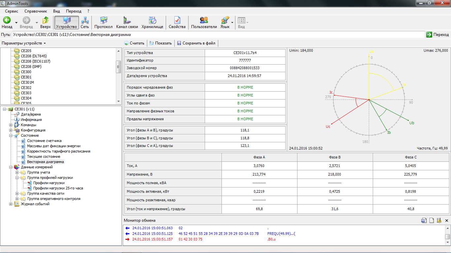The image size is (451, 253).
Task: Open the Язык dropdown arrow
Action: 232,23
